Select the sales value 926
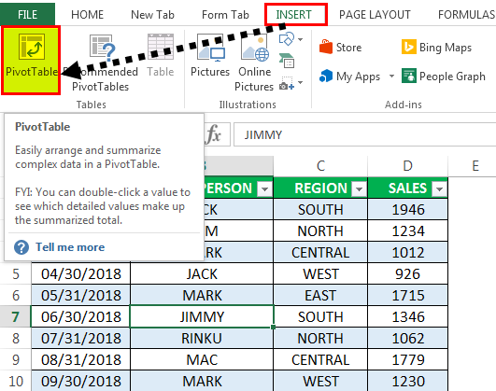Screen dimensions: 496x391 pos(408,273)
